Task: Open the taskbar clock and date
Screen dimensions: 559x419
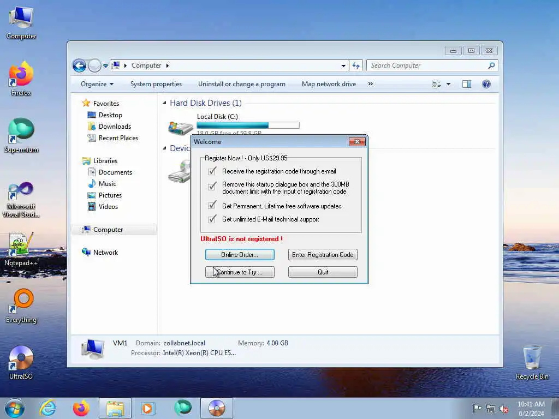Action: click(531, 409)
